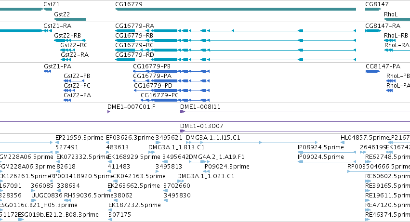The image size is (410, 222).
Task: Select transcript CG16779-RC label
Action: [134, 45]
